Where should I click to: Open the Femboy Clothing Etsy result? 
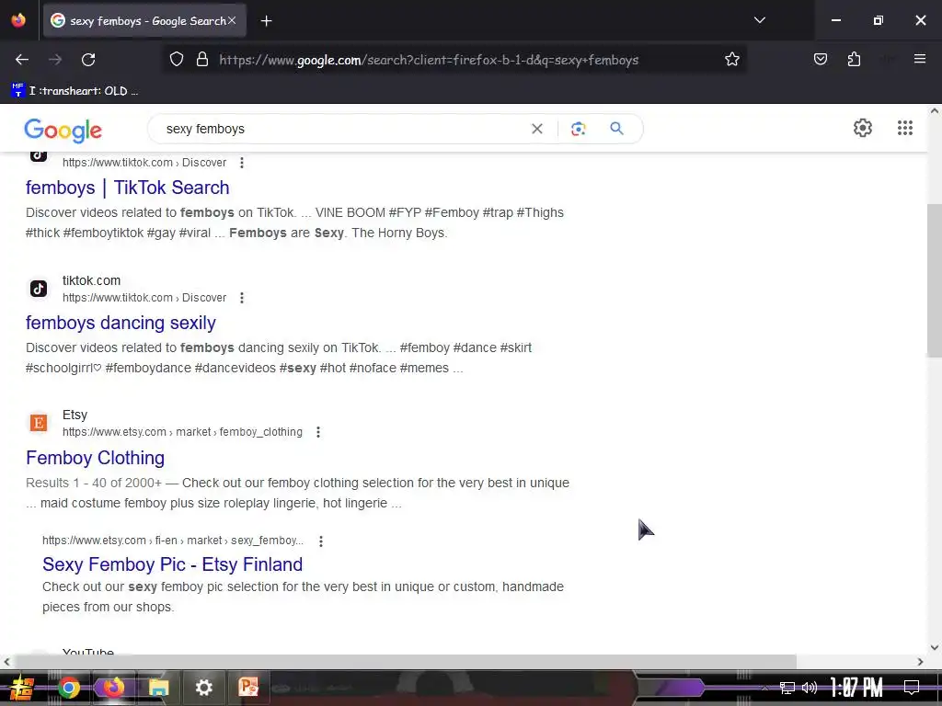tap(96, 458)
